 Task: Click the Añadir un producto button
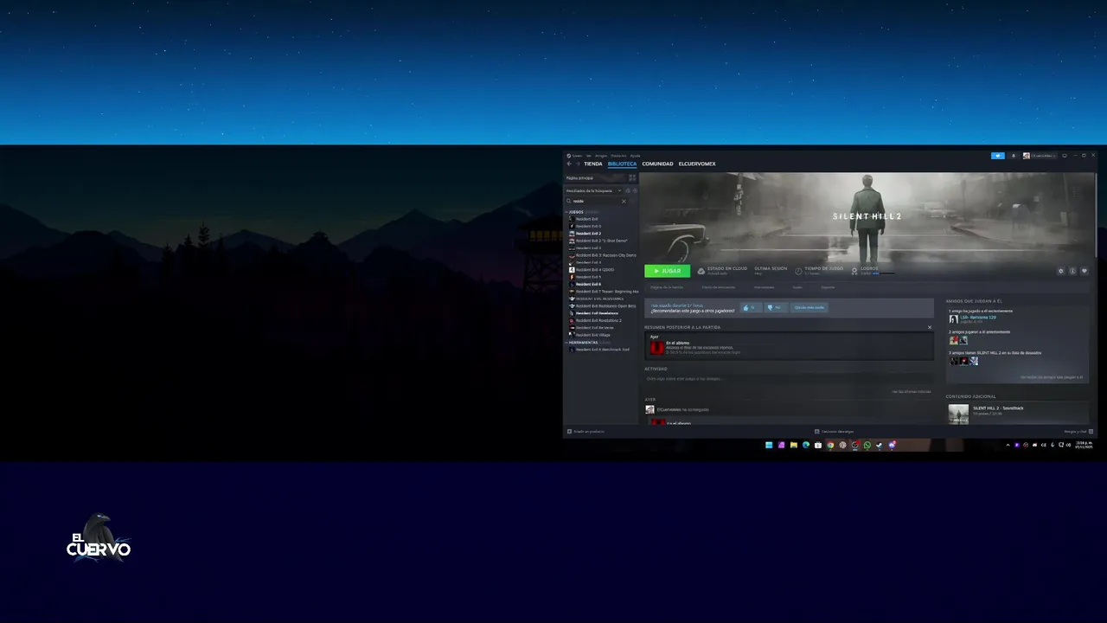(585, 431)
